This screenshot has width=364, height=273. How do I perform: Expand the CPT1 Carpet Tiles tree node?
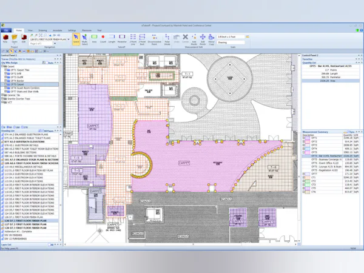point(6,70)
